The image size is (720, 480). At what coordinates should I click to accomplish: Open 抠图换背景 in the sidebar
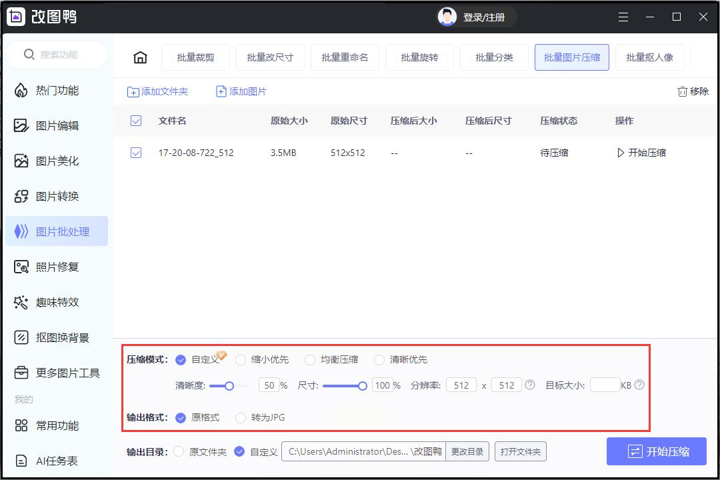[61, 337]
